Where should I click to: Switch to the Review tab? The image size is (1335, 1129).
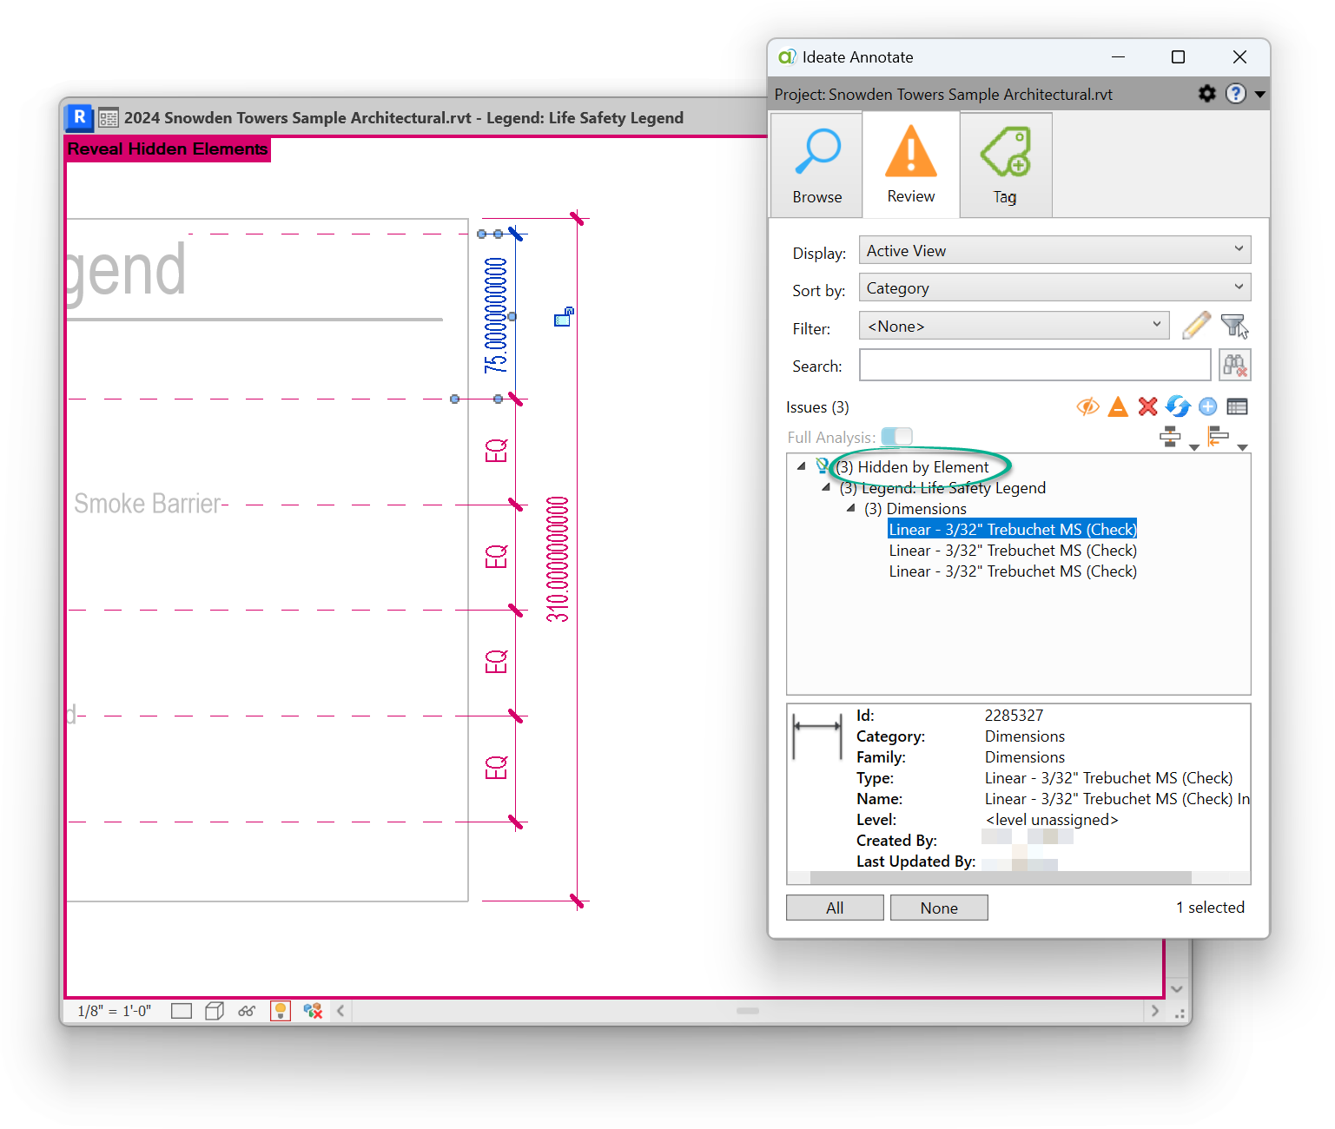pyautogui.click(x=911, y=165)
